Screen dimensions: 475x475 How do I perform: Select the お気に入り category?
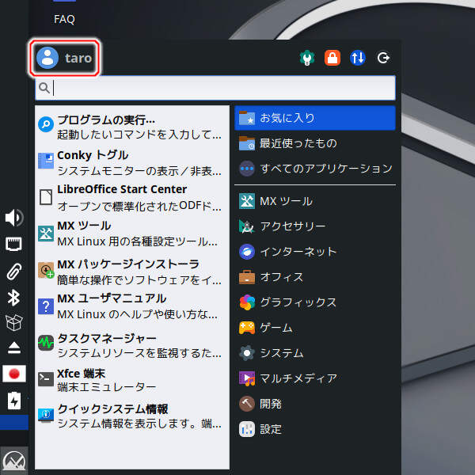pos(314,118)
